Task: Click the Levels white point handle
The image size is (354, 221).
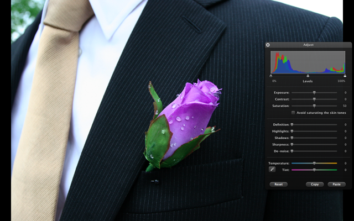Action: coord(345,76)
